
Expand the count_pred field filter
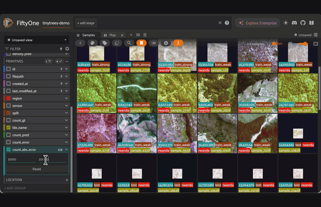(66, 135)
